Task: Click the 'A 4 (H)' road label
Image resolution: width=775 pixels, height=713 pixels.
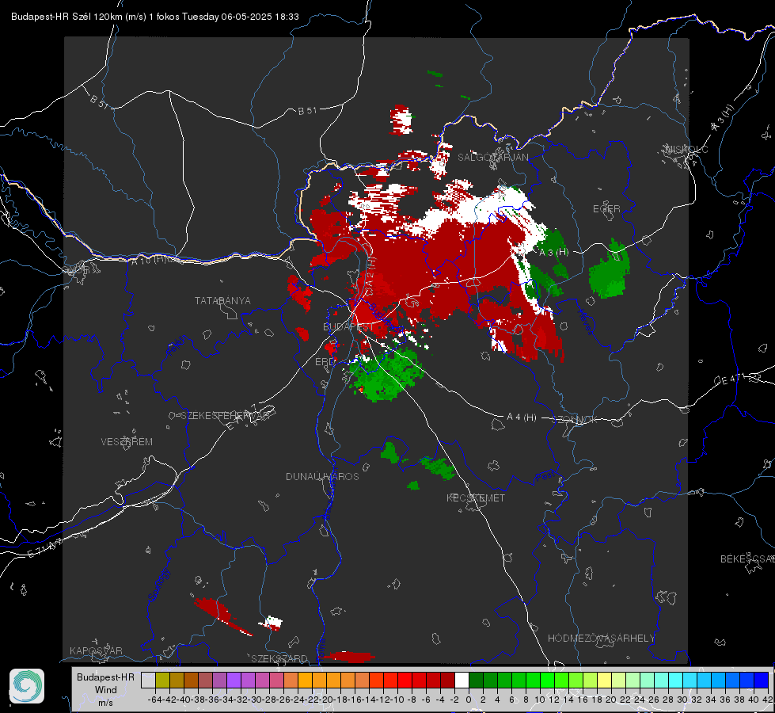Action: click(x=522, y=418)
